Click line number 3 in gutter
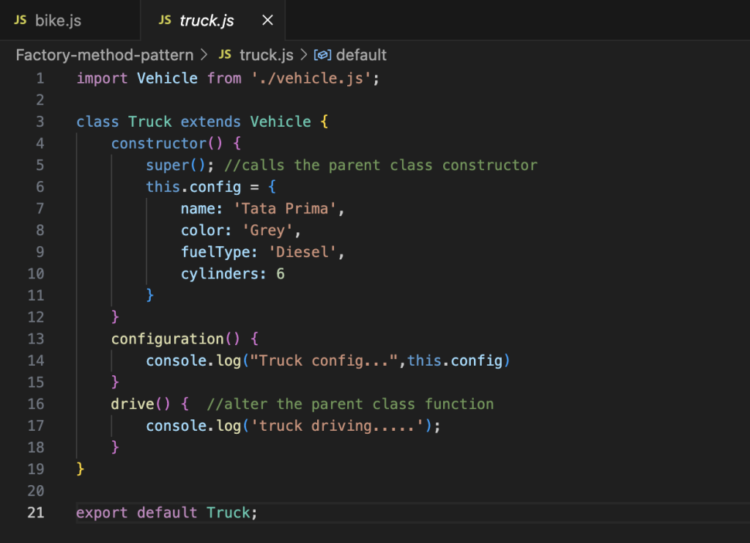The height and width of the screenshot is (543, 750). 40,122
